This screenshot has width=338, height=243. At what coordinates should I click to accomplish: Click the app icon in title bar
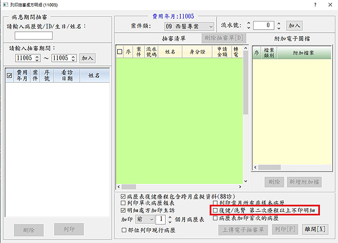coord(5,5)
